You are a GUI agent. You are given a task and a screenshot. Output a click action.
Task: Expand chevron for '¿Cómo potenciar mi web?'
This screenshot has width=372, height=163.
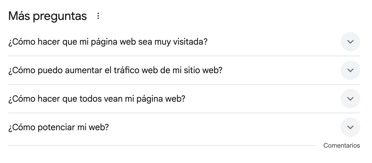tap(350, 127)
